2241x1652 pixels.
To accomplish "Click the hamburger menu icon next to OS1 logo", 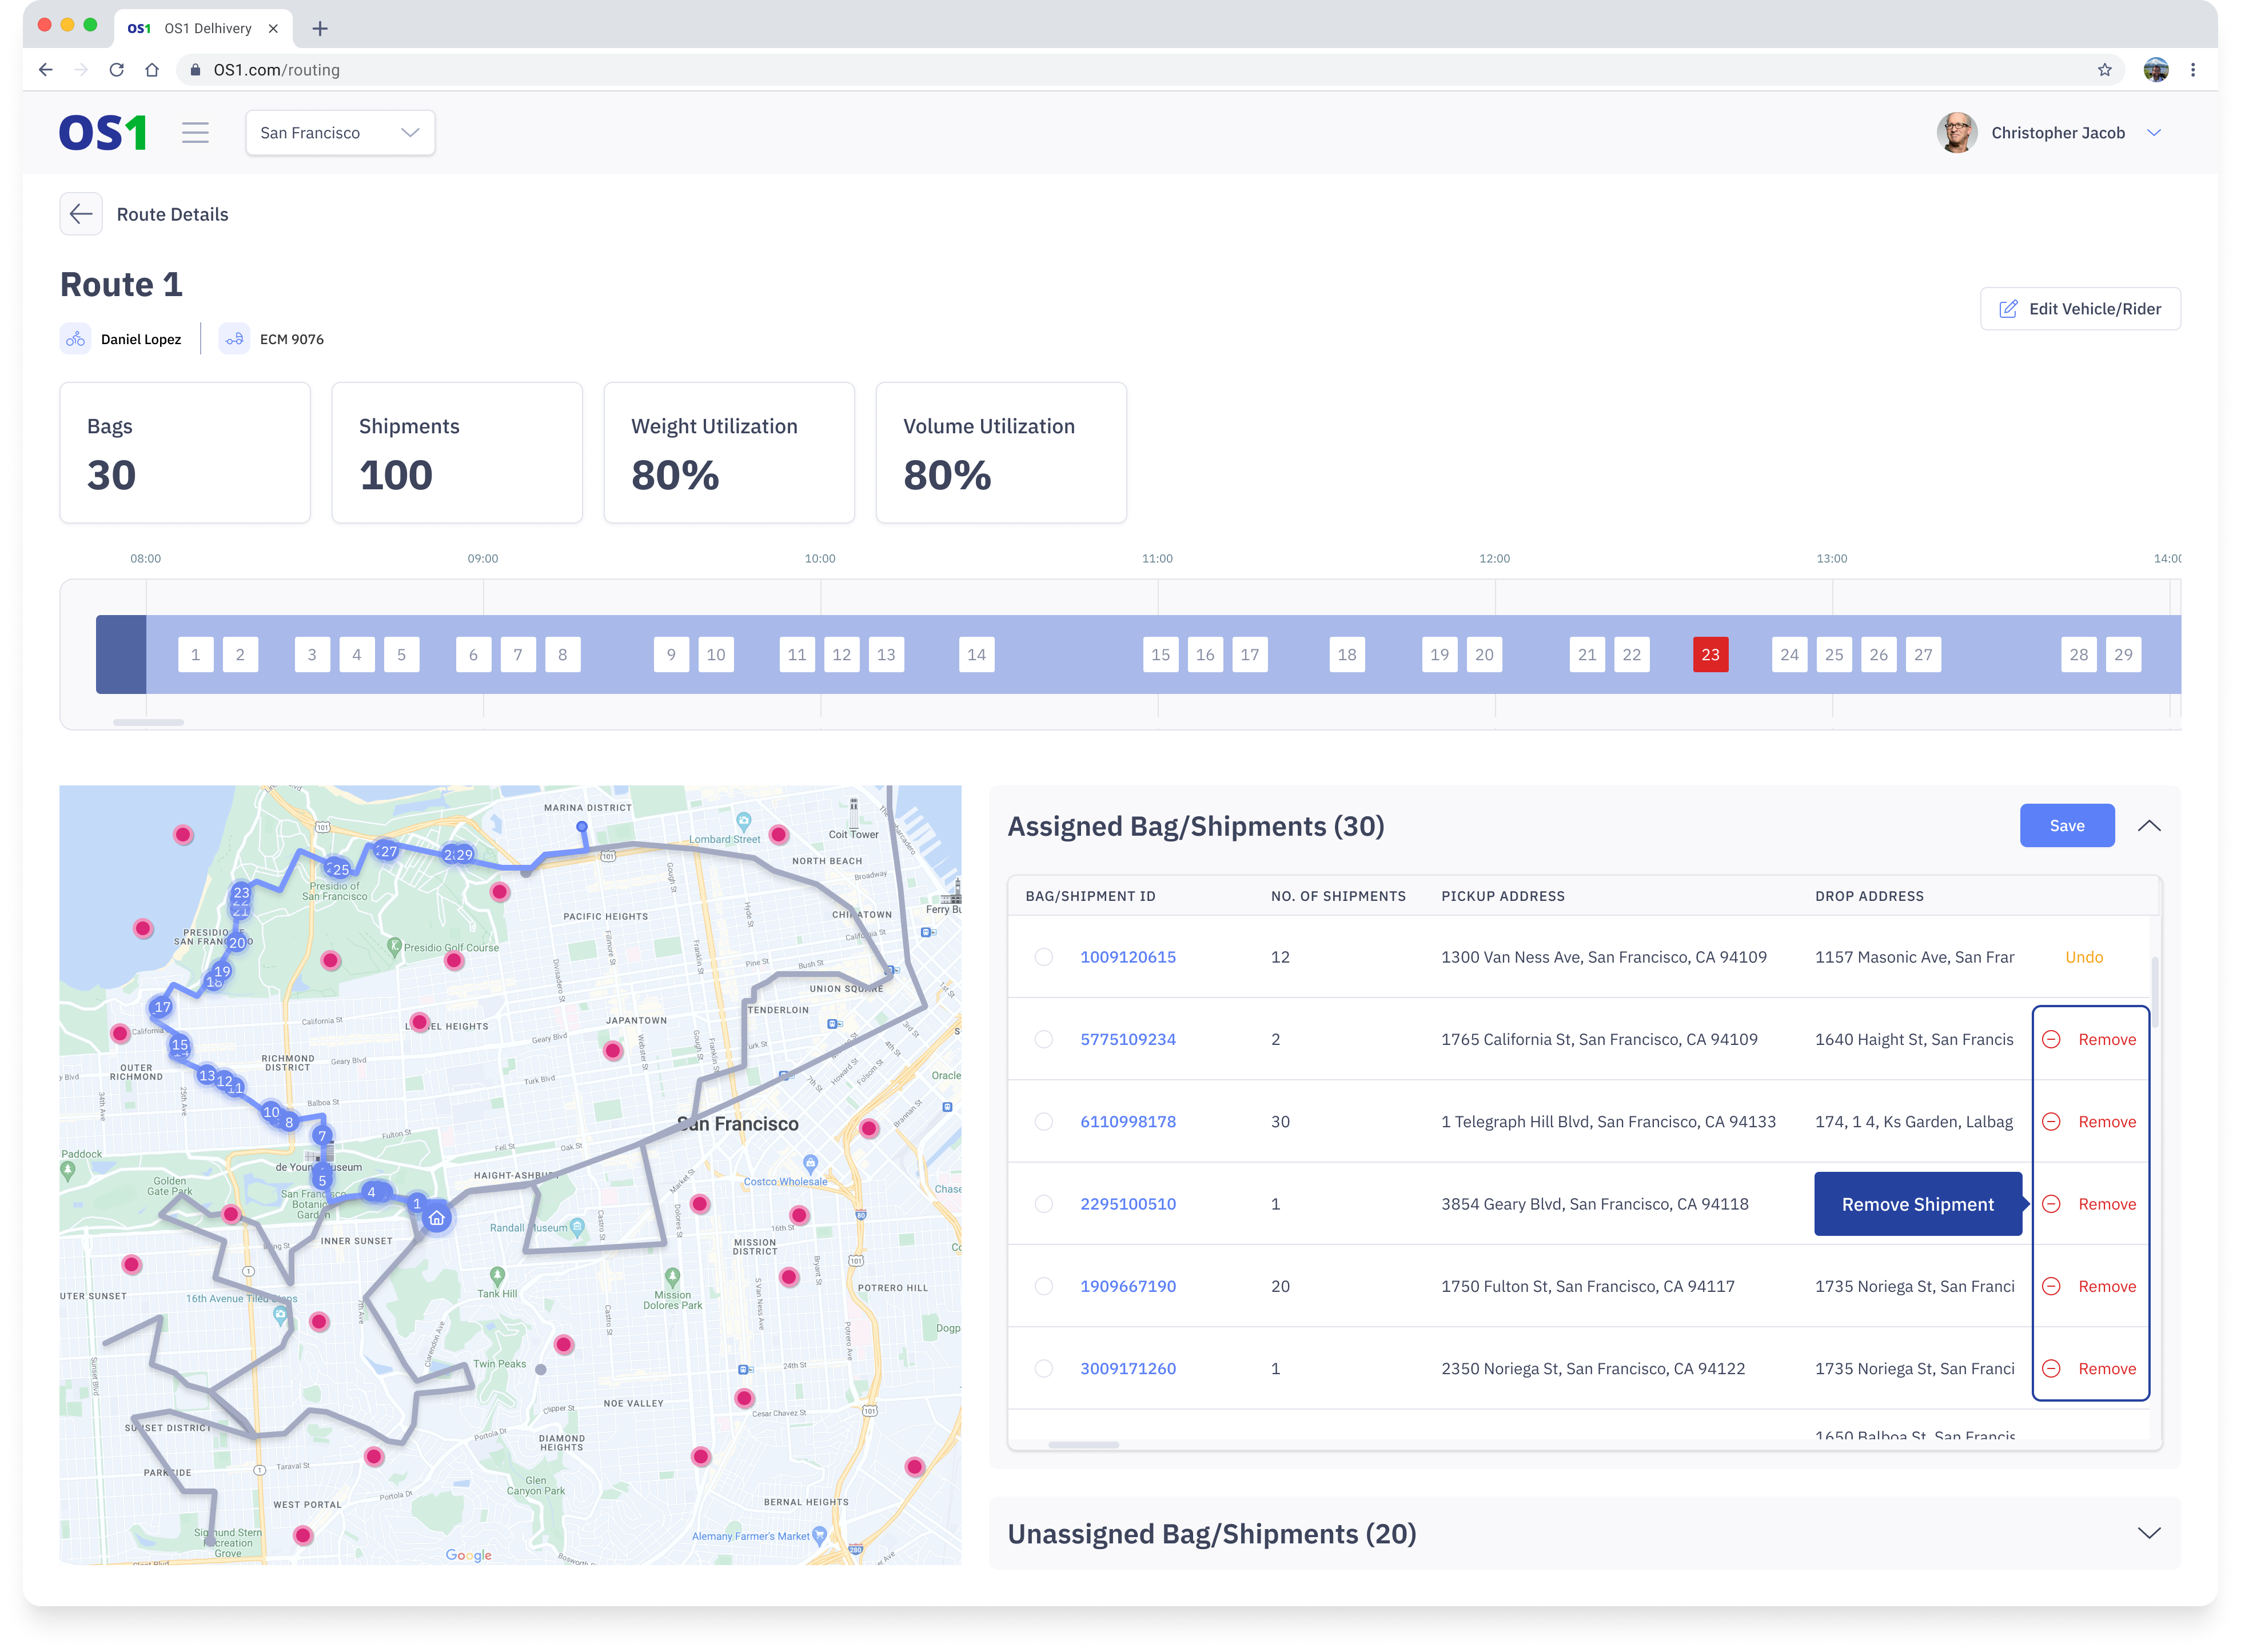I will [x=195, y=133].
